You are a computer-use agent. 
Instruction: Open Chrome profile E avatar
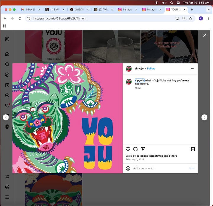(x=201, y=18)
